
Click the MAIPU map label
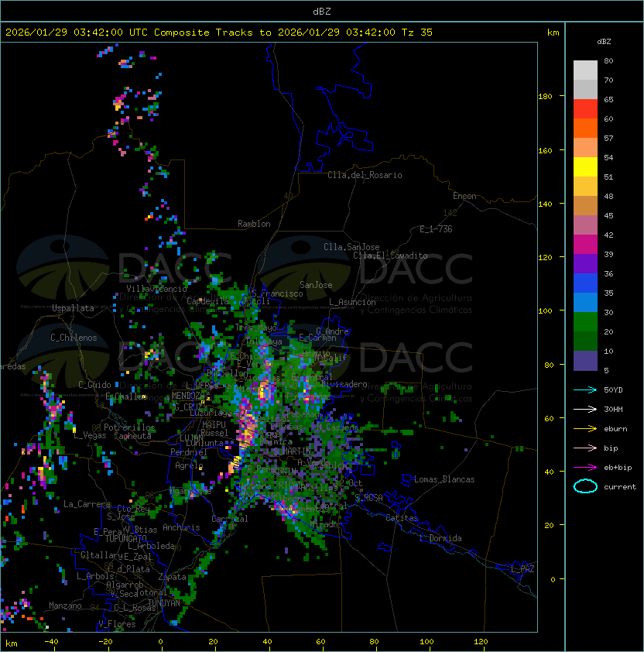click(x=214, y=424)
